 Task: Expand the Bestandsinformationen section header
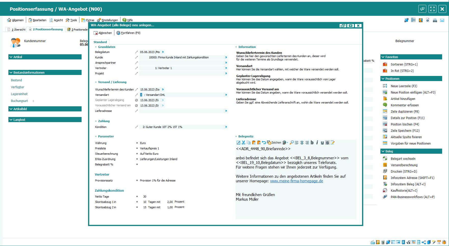click(45, 73)
